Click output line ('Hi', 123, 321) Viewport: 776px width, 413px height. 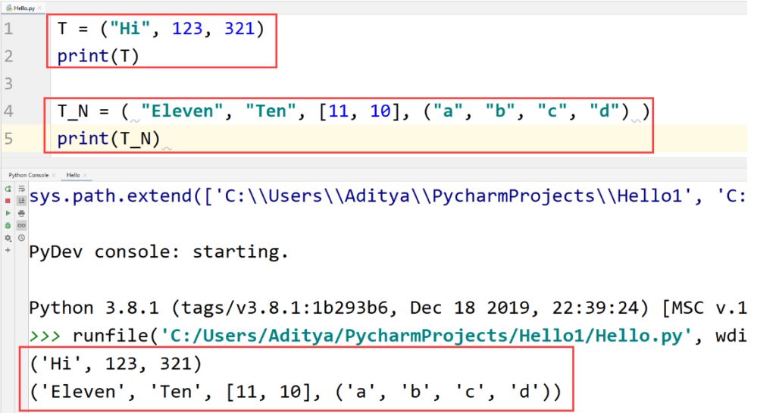[115, 364]
